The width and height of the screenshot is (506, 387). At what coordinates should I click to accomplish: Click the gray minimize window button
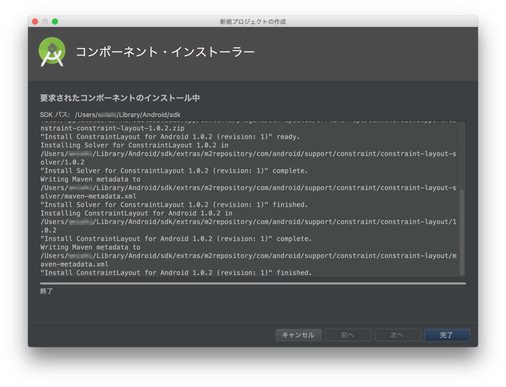click(45, 21)
